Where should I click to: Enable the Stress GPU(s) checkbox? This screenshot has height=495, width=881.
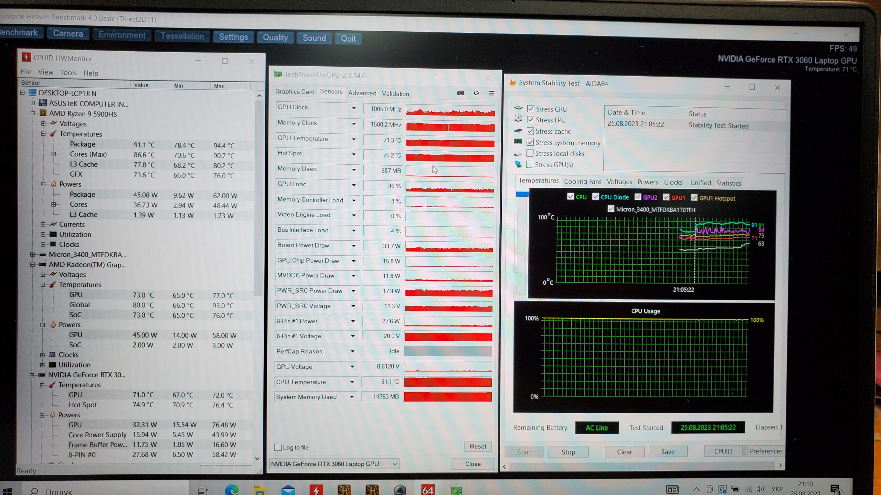[530, 164]
